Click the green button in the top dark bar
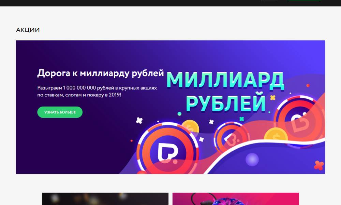The width and height of the screenshot is (341, 205). click(x=305, y=0)
